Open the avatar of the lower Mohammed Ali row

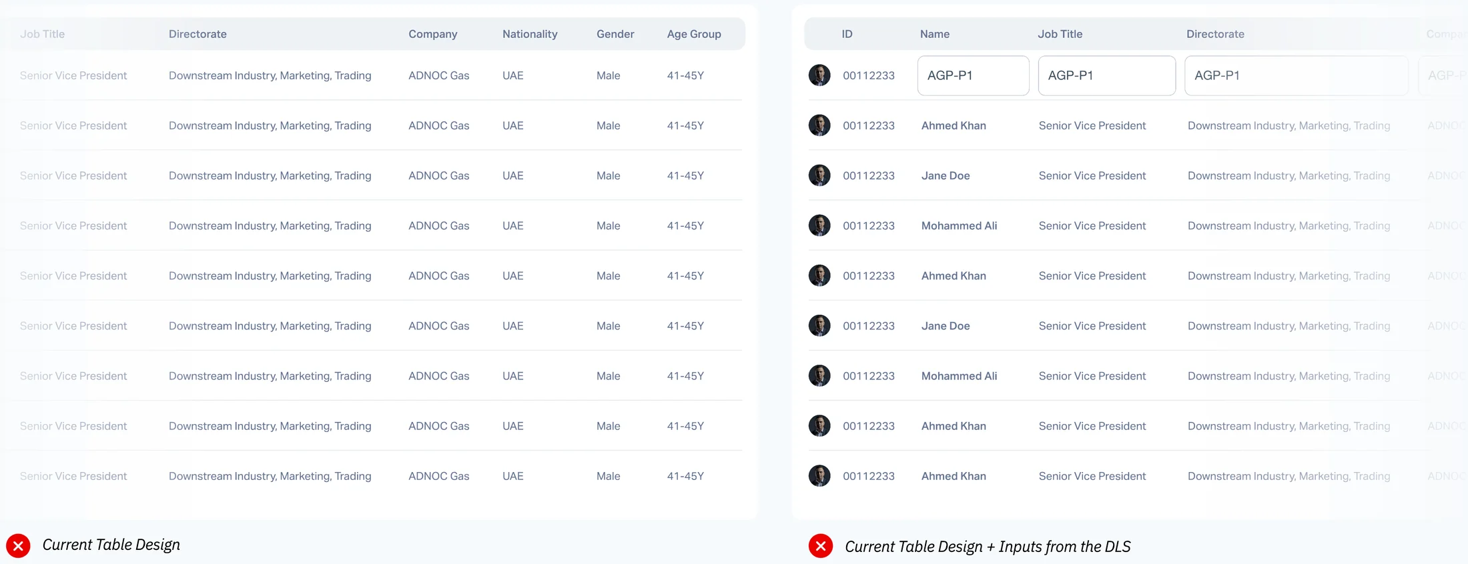[x=819, y=375]
